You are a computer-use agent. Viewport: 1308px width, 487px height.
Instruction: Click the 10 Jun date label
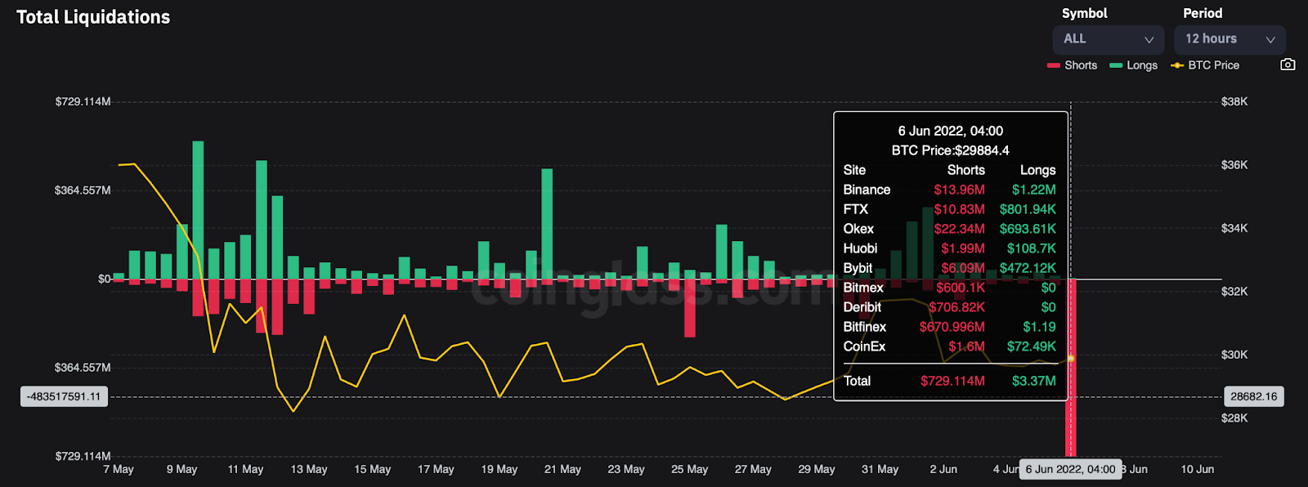(x=1198, y=469)
